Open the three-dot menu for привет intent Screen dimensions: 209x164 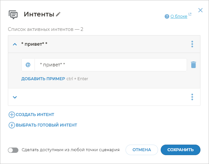click(192, 44)
